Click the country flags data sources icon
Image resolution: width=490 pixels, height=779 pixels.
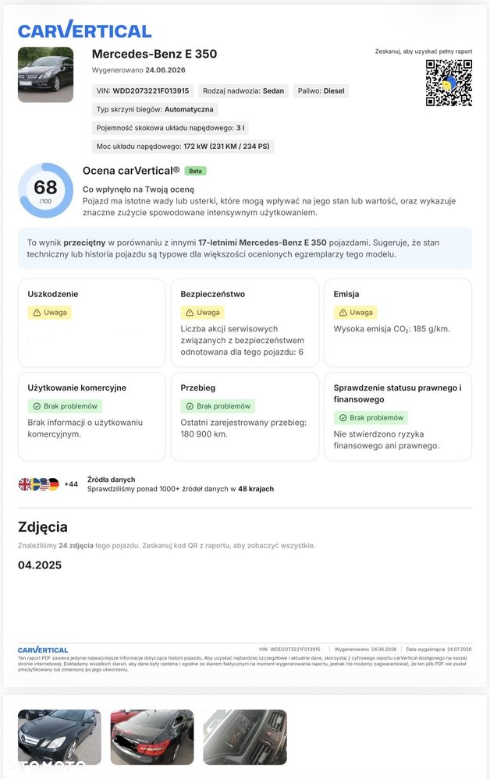(x=39, y=484)
